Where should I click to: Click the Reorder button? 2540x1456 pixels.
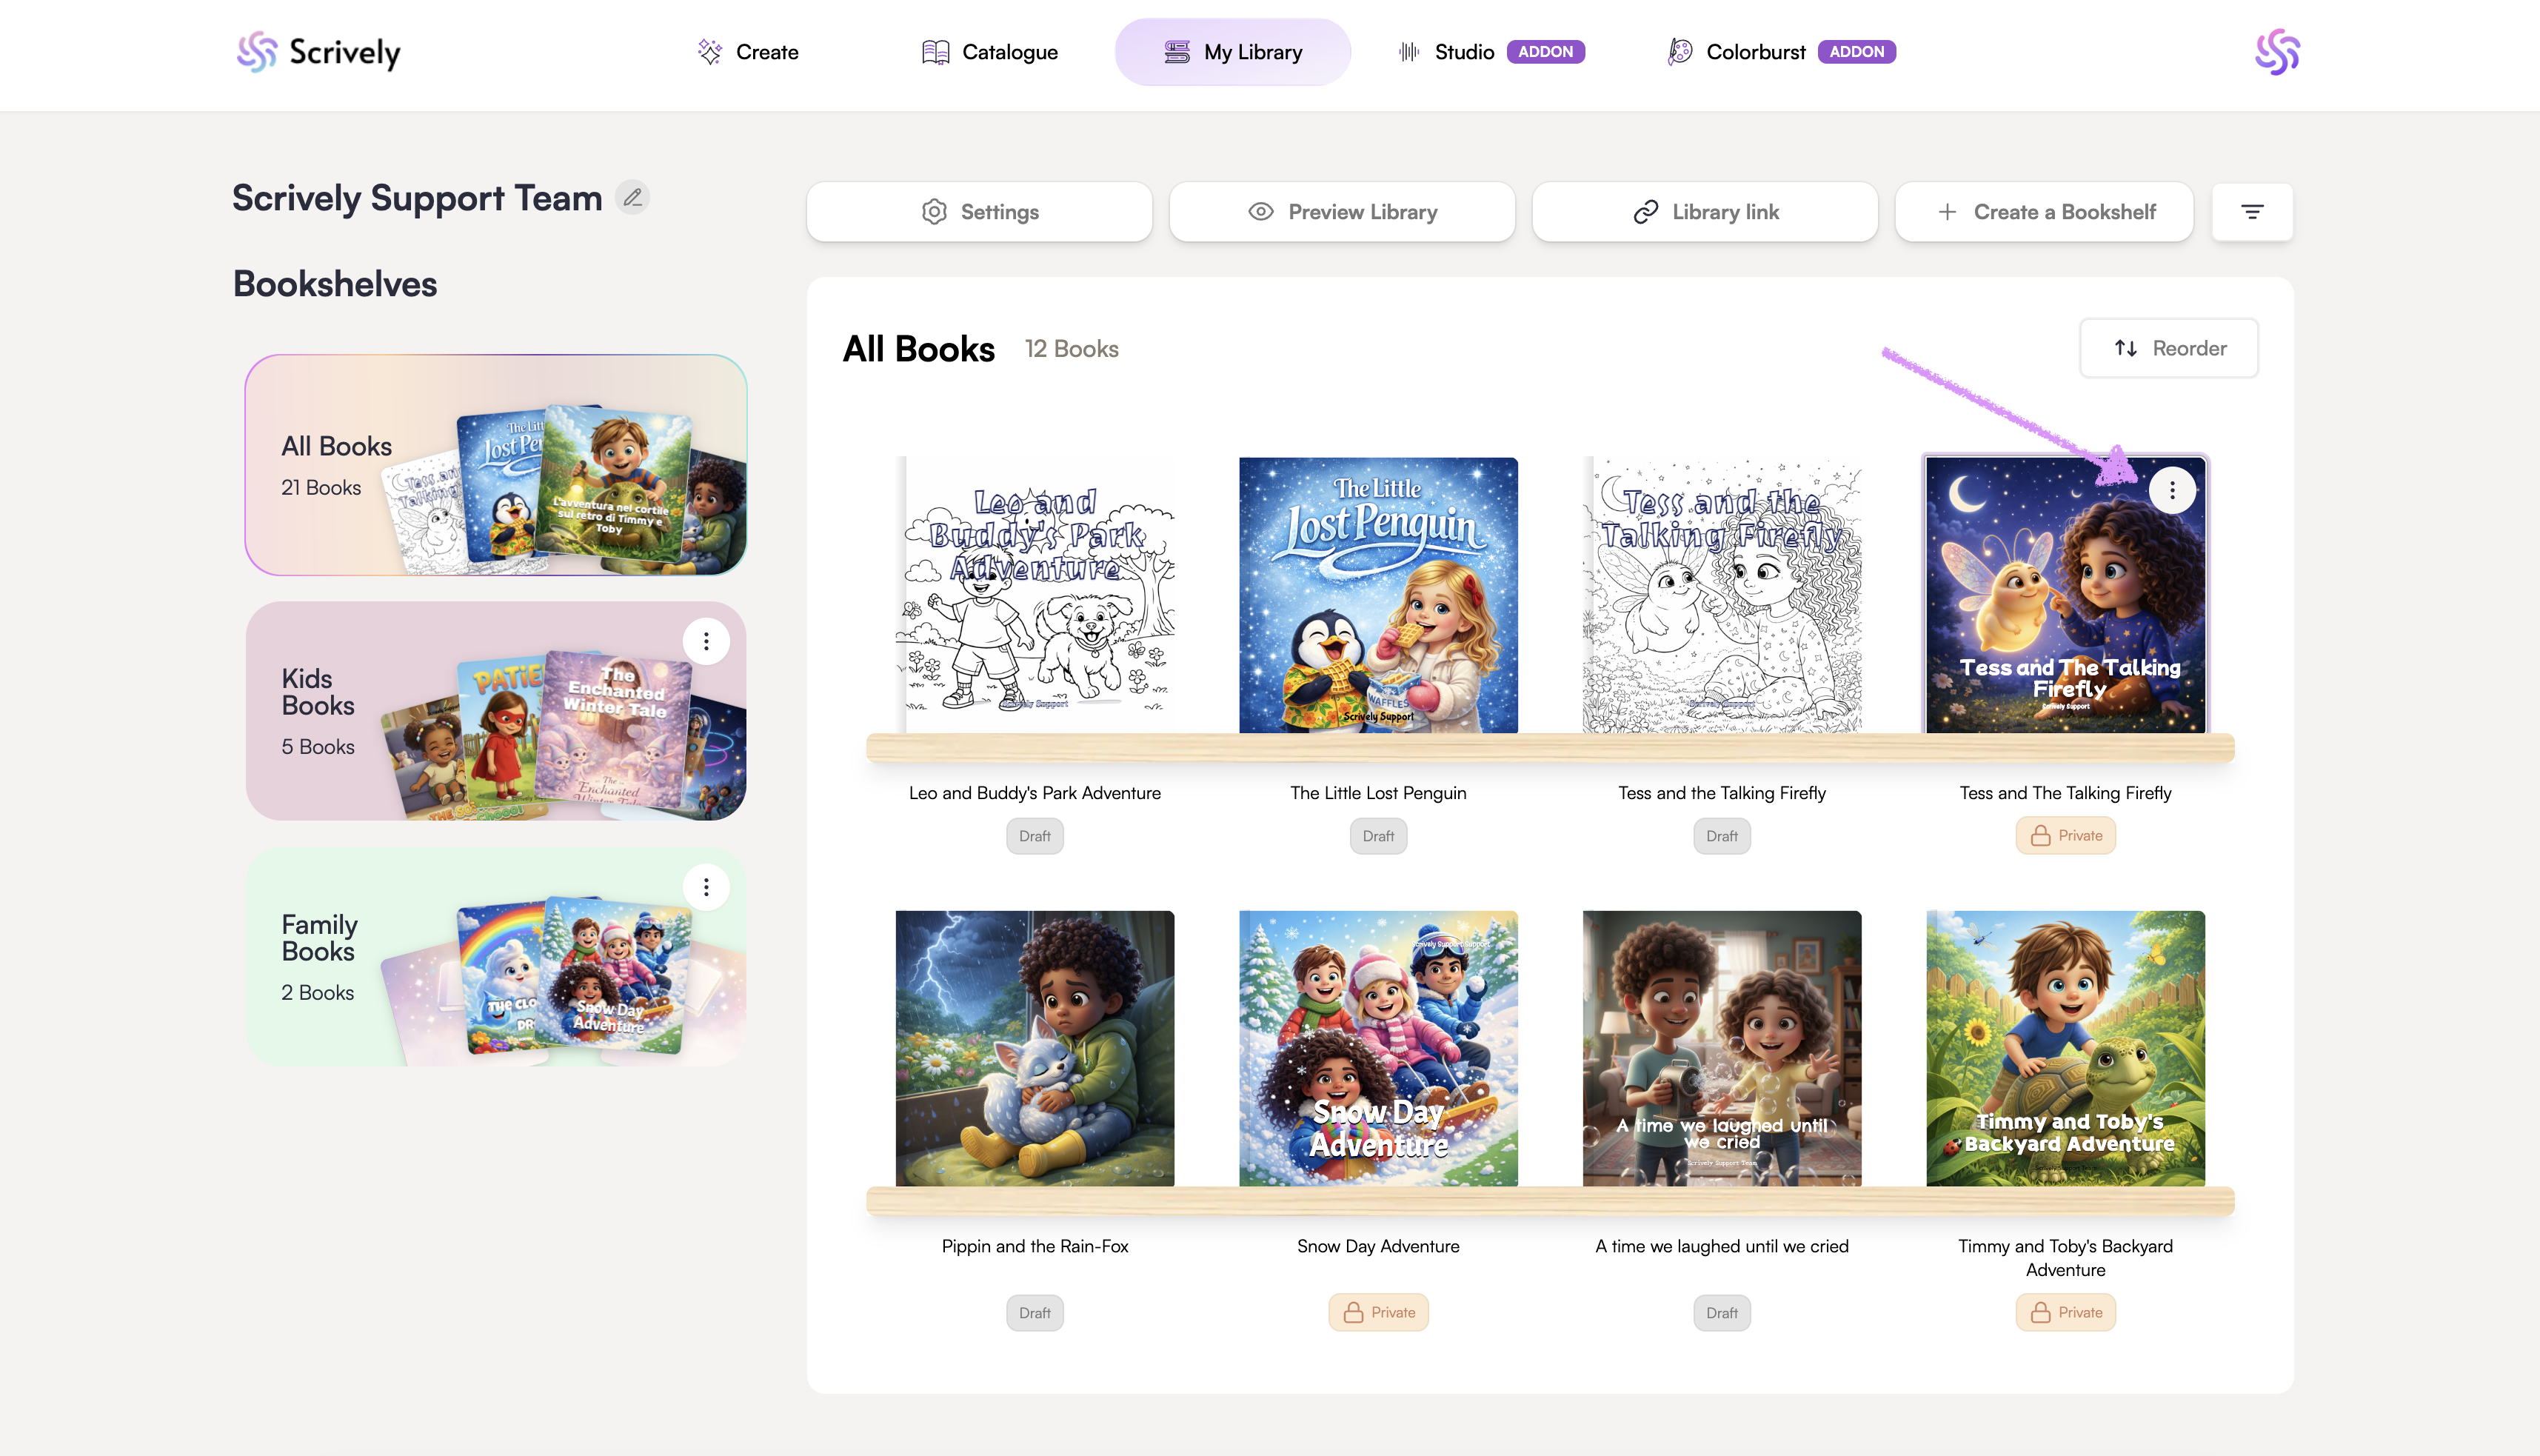2169,348
